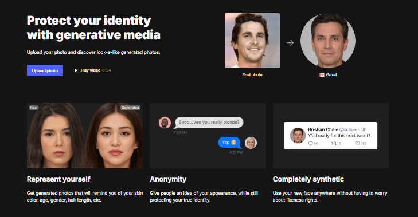The width and height of the screenshot is (418, 217).
Task: Click the Gmail label text
Action: point(331,75)
